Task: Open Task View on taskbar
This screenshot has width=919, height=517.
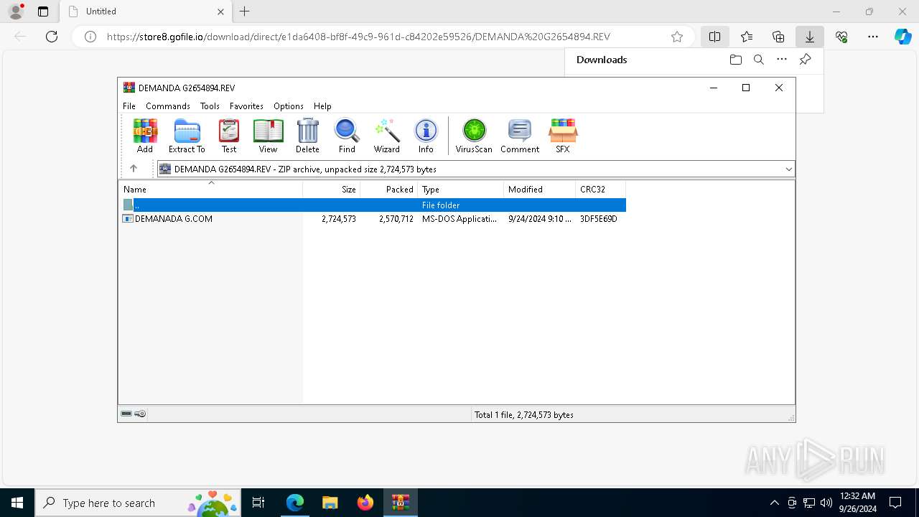Action: point(258,503)
